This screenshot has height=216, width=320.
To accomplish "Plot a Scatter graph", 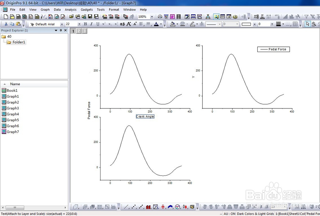I will coord(134,207).
